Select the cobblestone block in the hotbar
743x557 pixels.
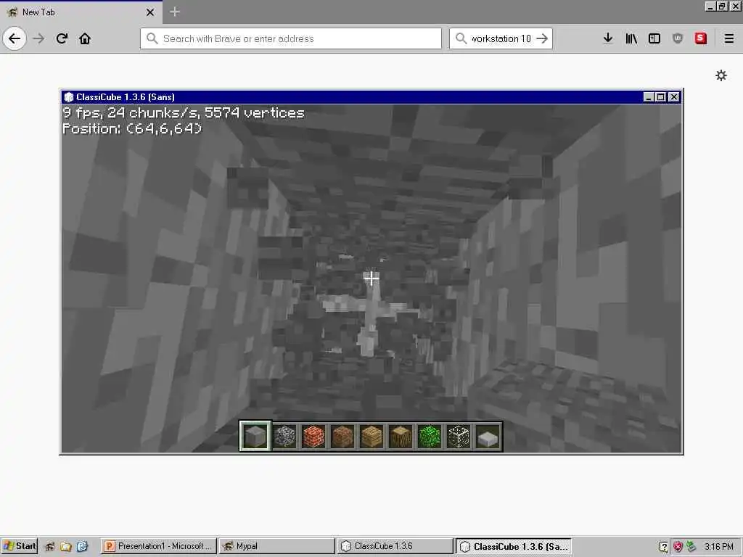click(x=284, y=436)
